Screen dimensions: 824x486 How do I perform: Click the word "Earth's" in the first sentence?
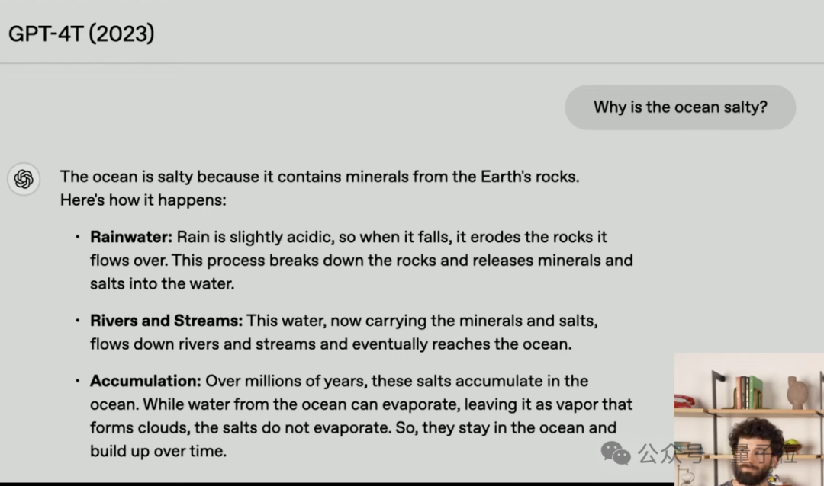[x=508, y=177]
